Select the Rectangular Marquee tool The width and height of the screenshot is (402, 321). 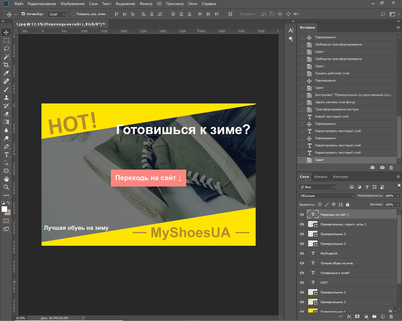coord(6,40)
